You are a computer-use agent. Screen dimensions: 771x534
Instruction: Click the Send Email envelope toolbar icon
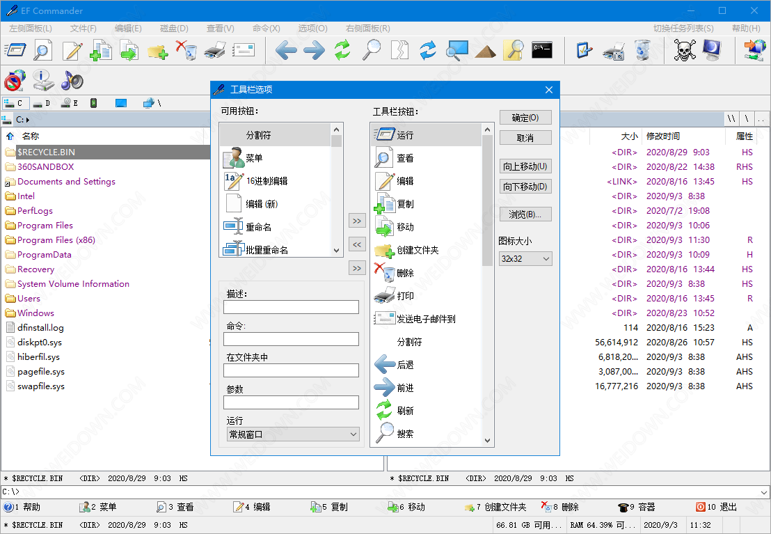tap(244, 50)
